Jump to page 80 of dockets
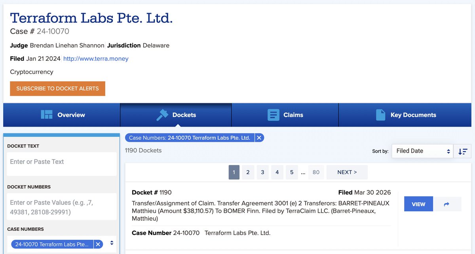This screenshot has width=475, height=254. 316,172
